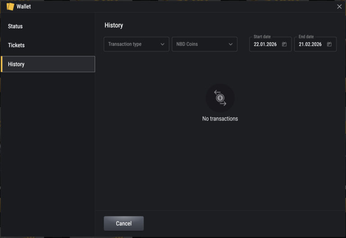Click the End date field label
Screen dimensions: 346x238
click(x=306, y=37)
